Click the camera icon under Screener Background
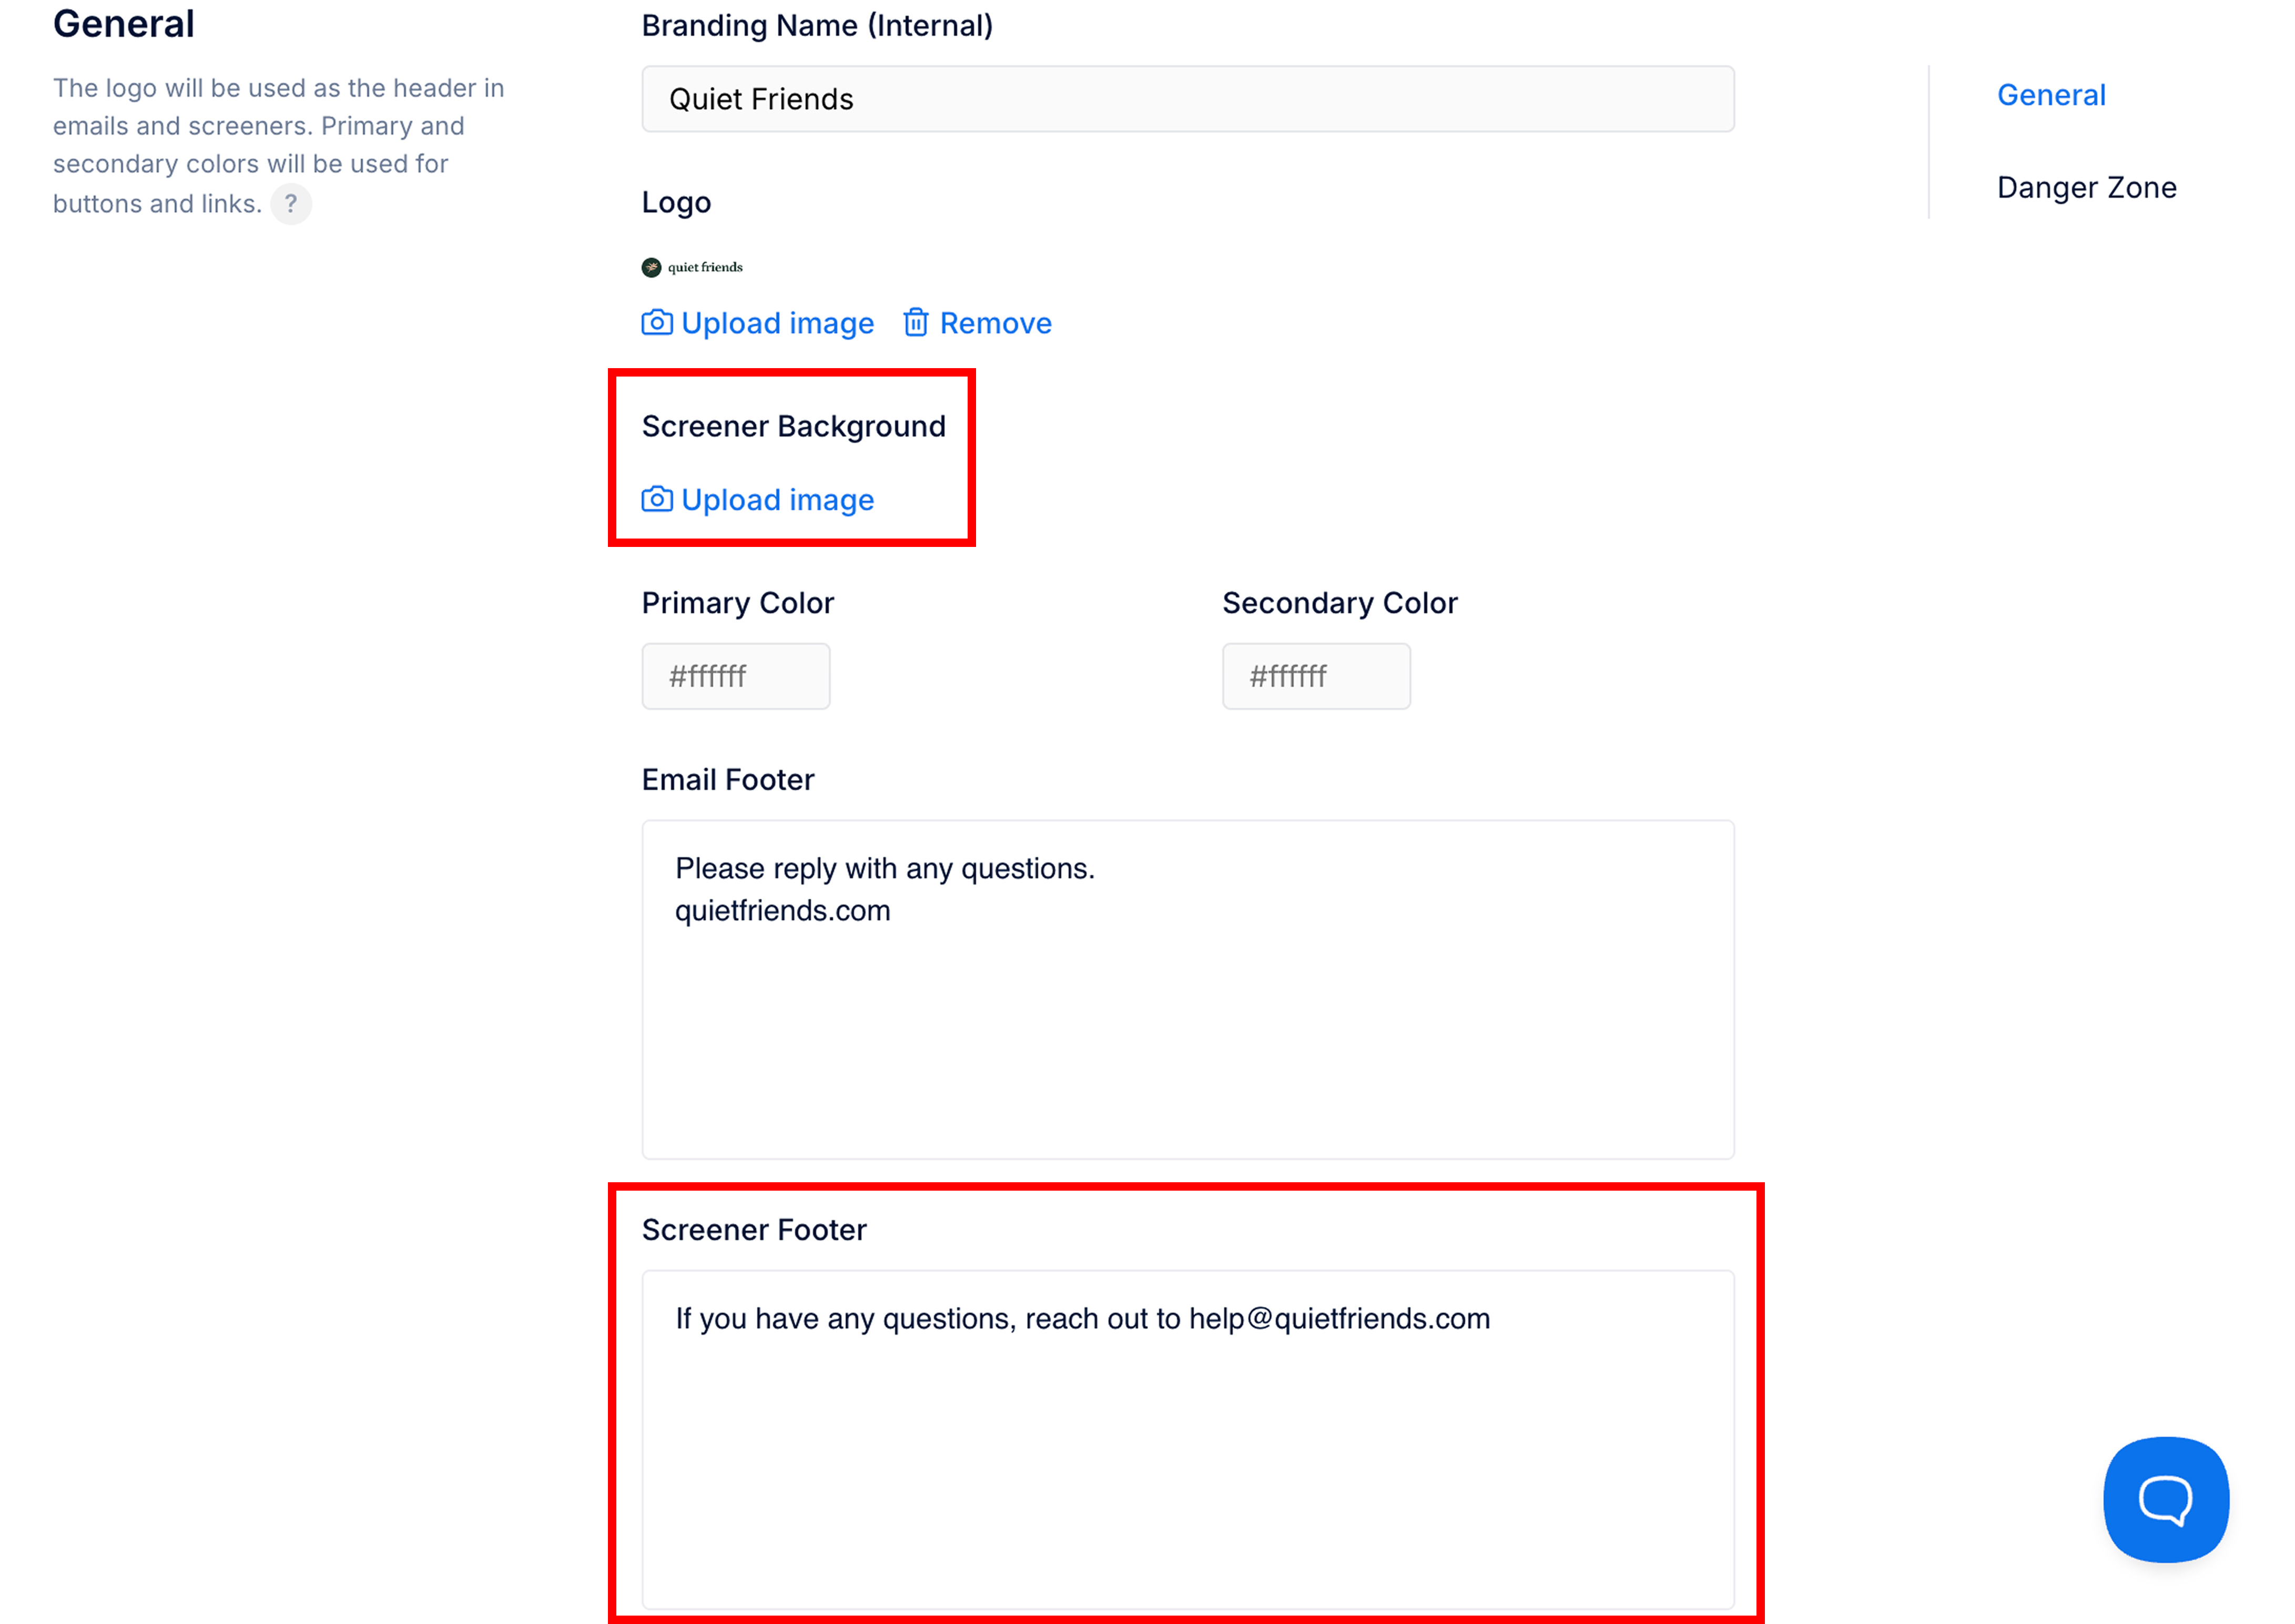Viewport: 2295px width, 1624px height. pos(657,499)
